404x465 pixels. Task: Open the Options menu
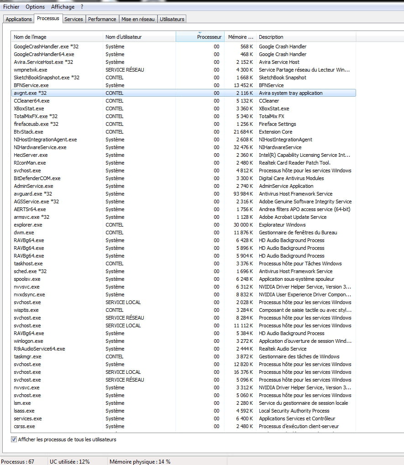[35, 6]
